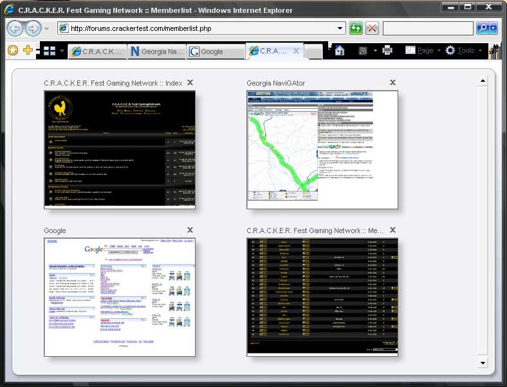Screen dimensions: 507x387
Task: Add to Favorites with plus icon
Action: (28, 50)
